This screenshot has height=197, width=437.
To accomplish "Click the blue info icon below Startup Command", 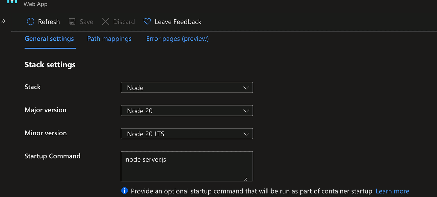I will [125, 191].
